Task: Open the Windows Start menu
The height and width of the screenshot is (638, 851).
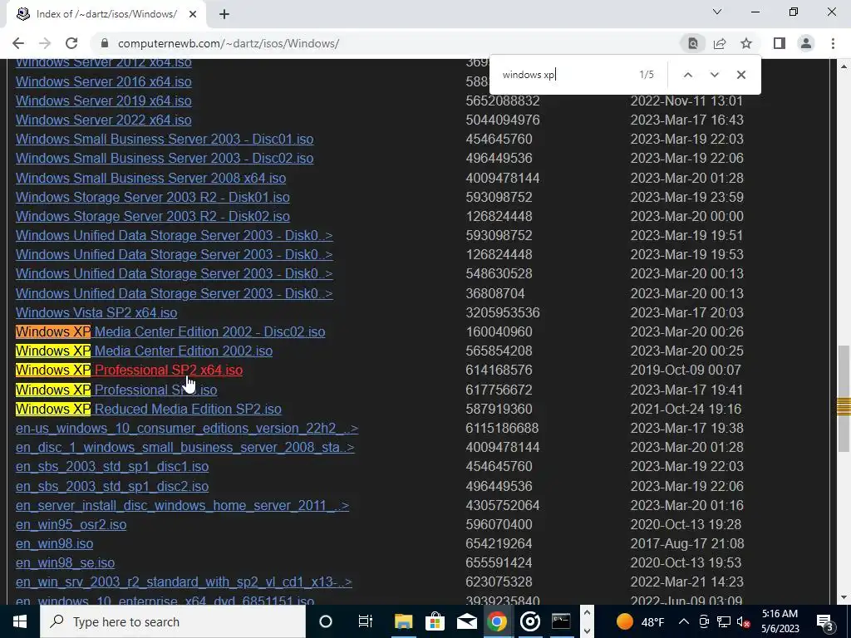Action: (x=20, y=621)
